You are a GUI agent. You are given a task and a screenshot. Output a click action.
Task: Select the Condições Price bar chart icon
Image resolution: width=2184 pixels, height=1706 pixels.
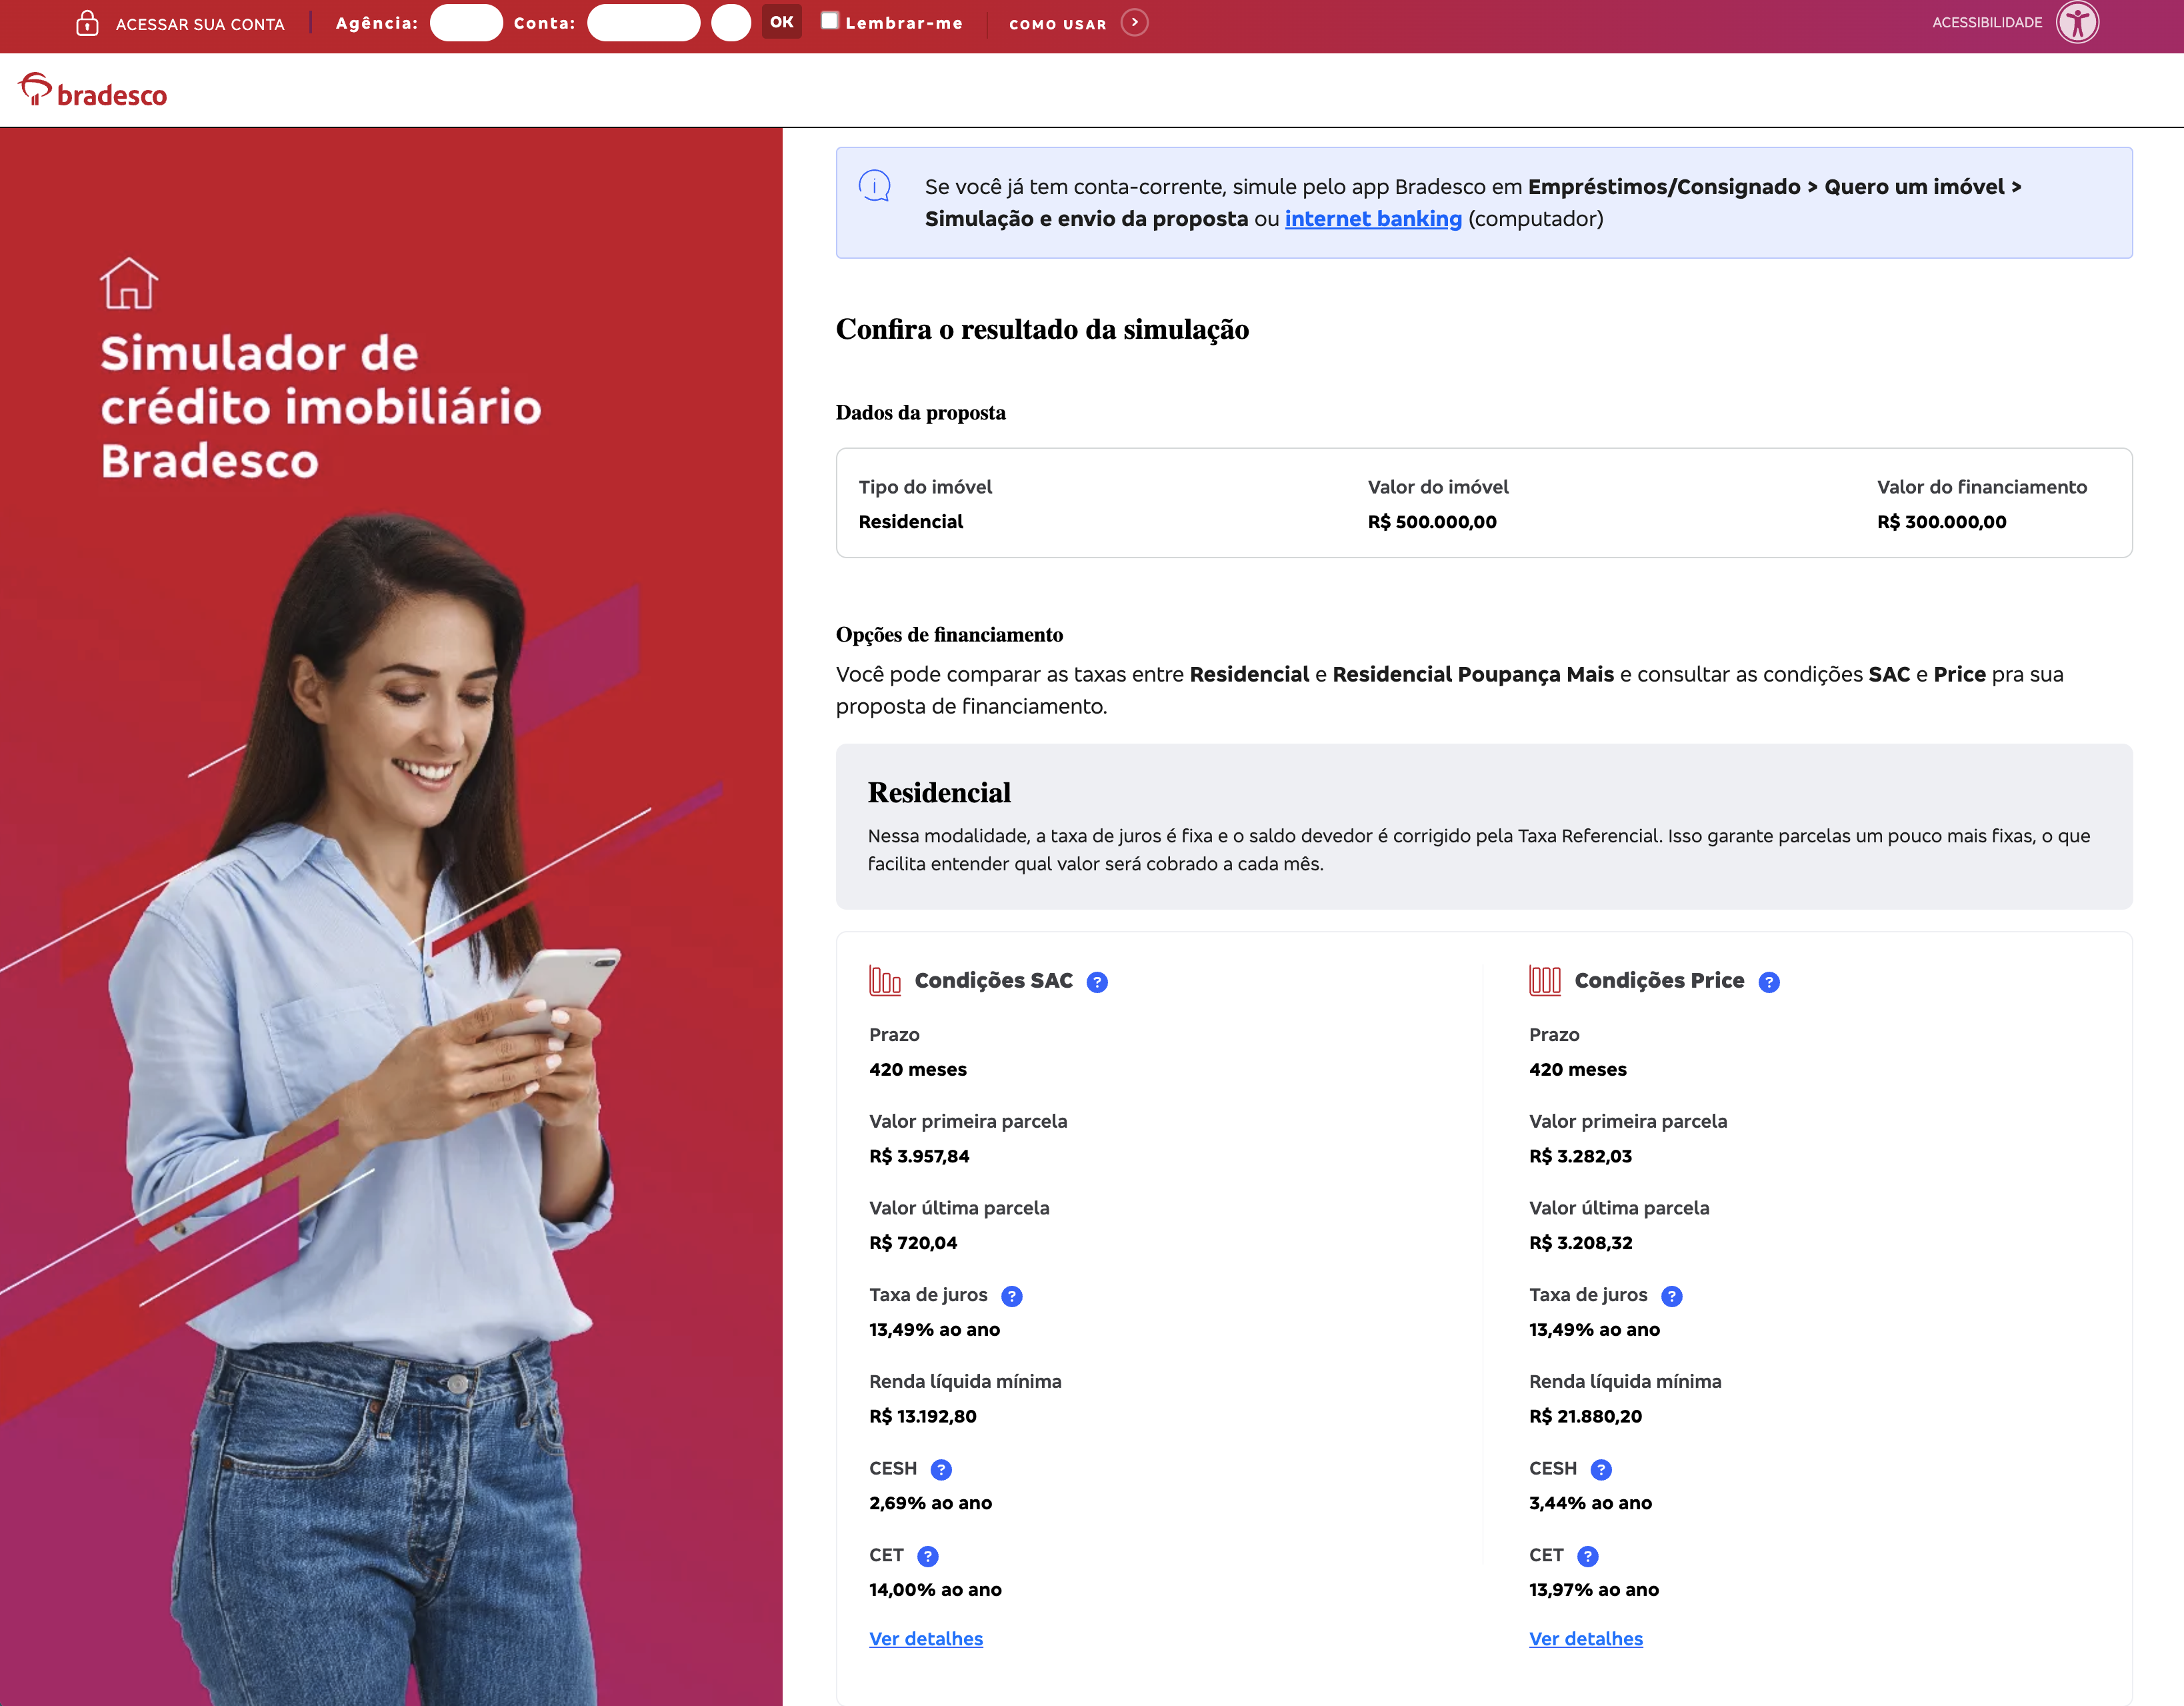1544,980
